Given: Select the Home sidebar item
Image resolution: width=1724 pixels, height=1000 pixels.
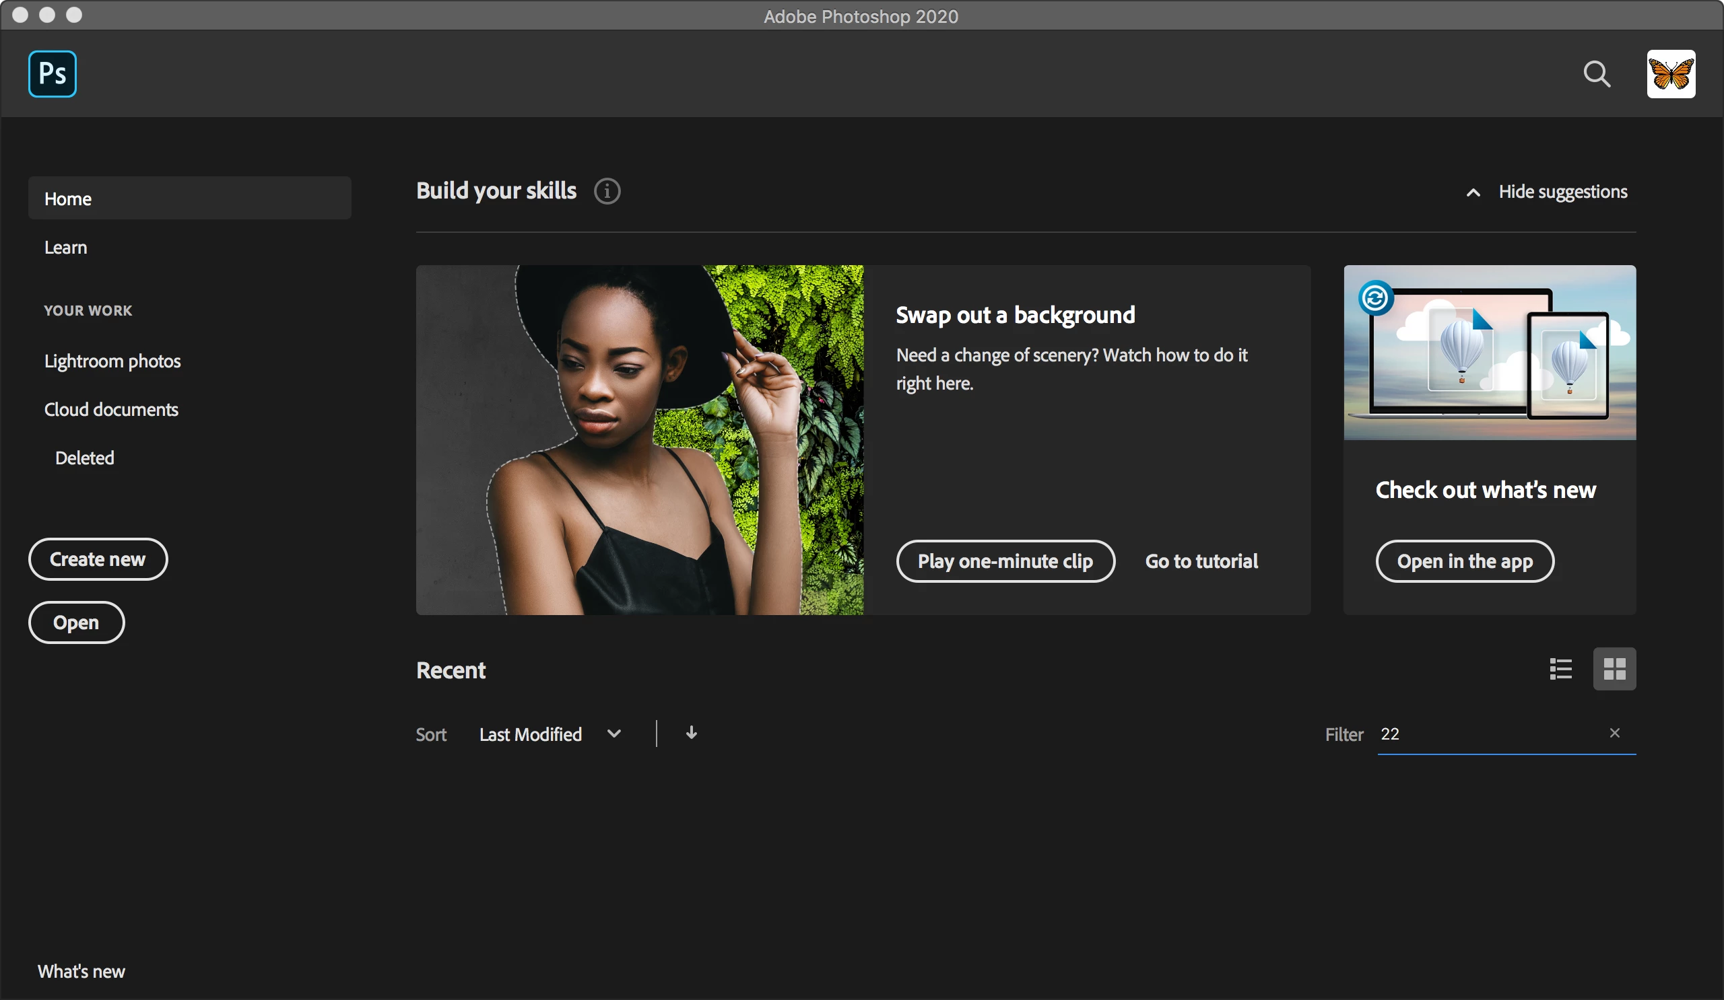Looking at the screenshot, I should click(x=189, y=199).
